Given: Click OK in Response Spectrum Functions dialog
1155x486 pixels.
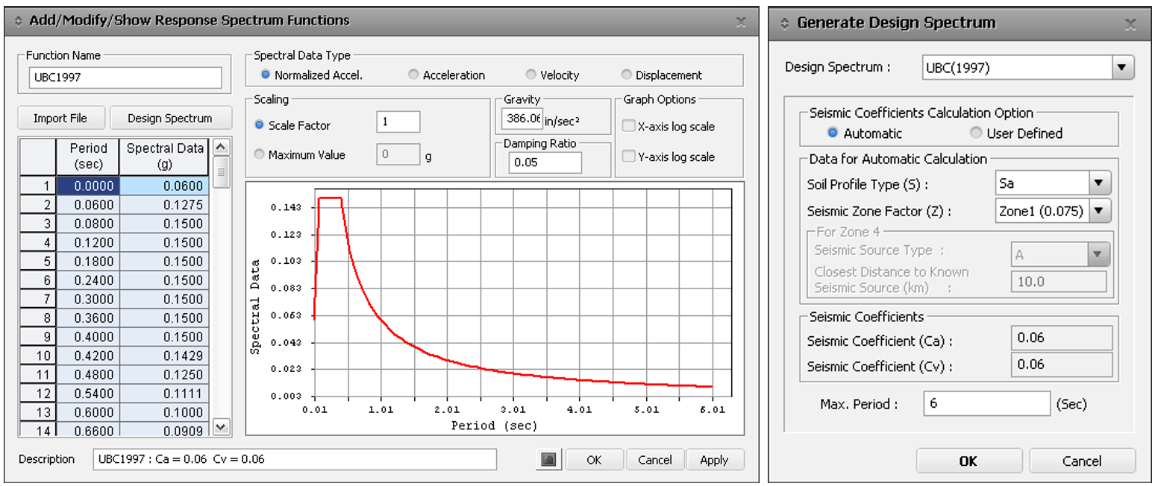Looking at the screenshot, I should 594,460.
